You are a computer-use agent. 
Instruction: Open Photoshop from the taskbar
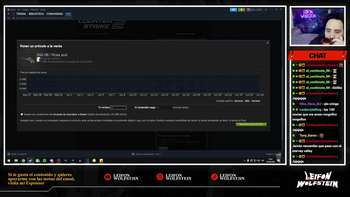73,161
